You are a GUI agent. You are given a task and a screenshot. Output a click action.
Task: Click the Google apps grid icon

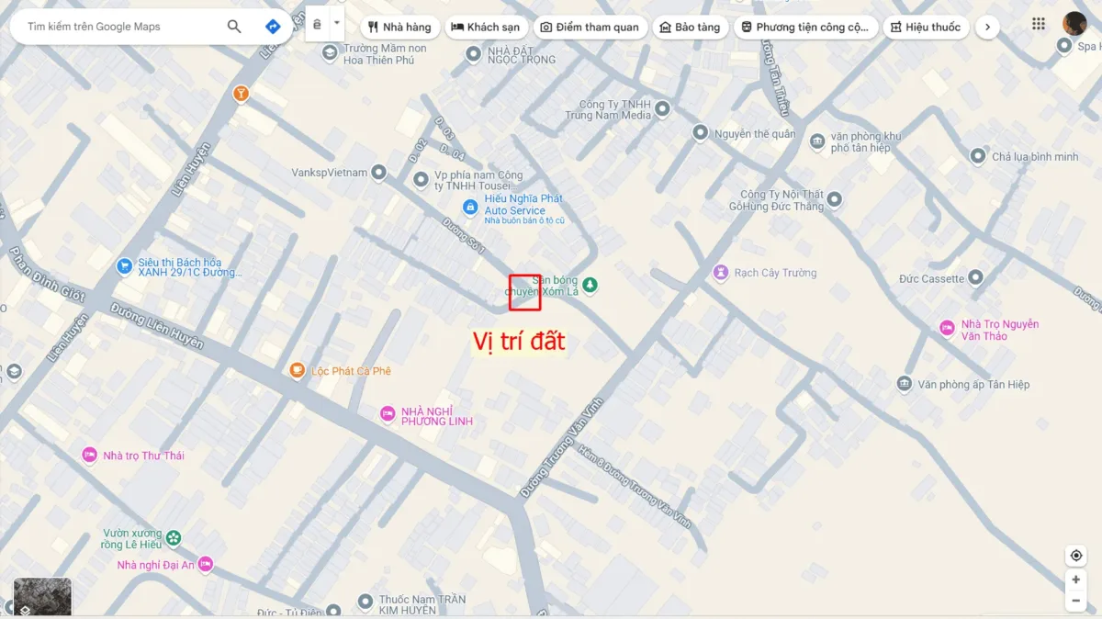click(1039, 24)
